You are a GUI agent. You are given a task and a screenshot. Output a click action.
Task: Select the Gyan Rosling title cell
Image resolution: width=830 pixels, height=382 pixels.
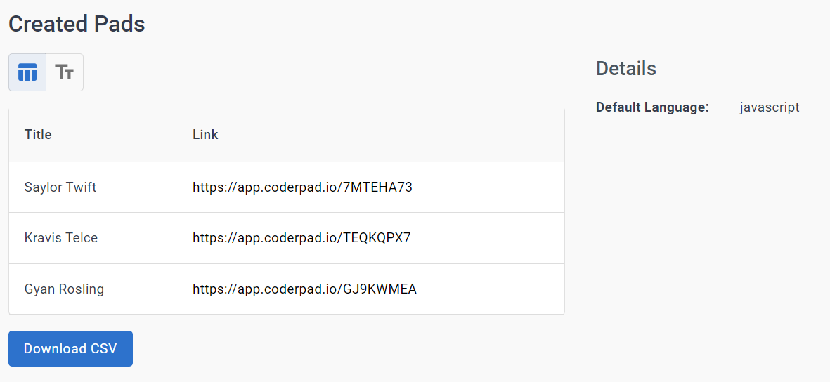point(64,289)
